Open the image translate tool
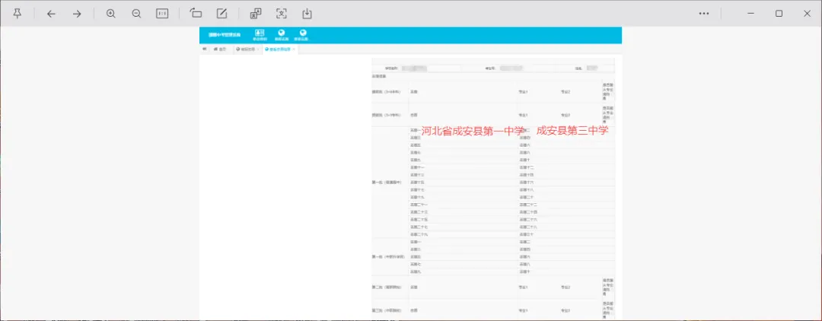Viewport: 822px width, 321px height. point(256,14)
